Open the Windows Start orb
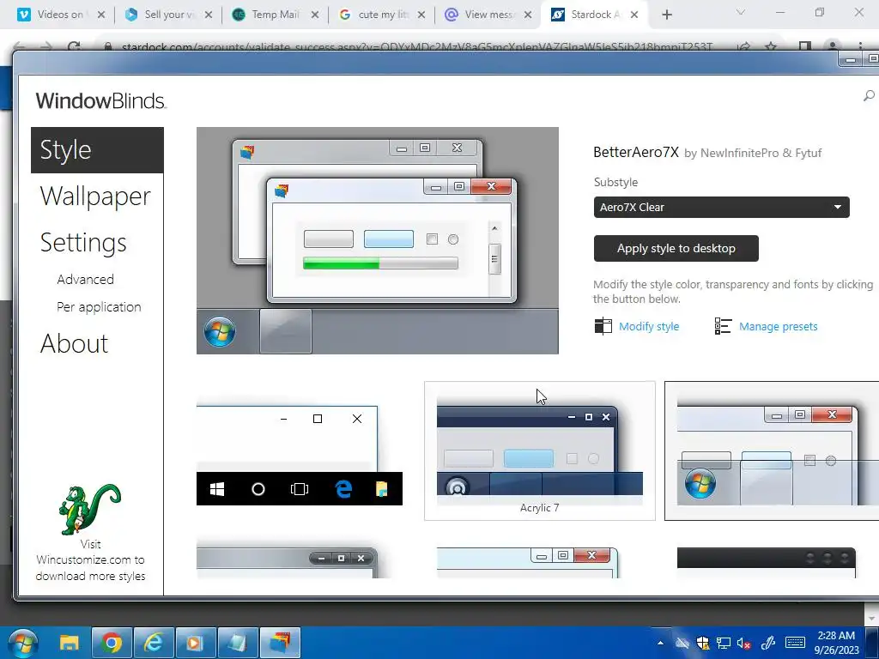The width and height of the screenshot is (879, 659). [x=23, y=643]
